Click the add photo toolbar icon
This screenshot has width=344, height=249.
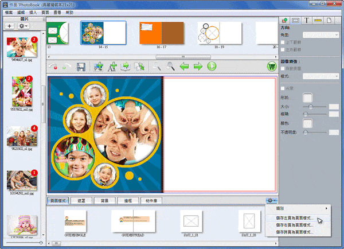click(x=99, y=67)
